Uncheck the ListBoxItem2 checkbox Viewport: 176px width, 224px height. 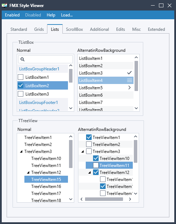tap(21, 85)
